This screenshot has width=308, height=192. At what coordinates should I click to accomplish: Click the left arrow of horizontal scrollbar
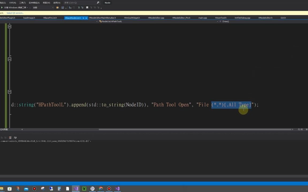[x=22, y=129]
